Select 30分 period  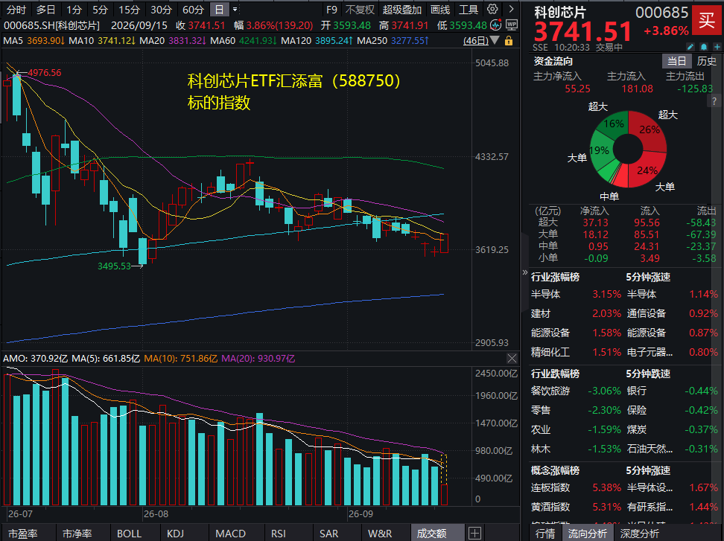tap(161, 10)
